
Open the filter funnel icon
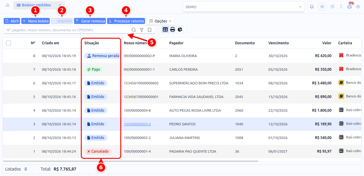(x=142, y=30)
